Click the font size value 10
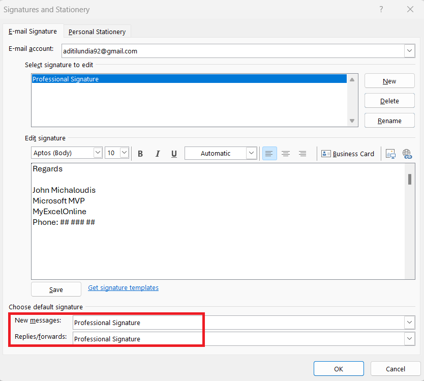The height and width of the screenshot is (381, 424). click(x=112, y=153)
